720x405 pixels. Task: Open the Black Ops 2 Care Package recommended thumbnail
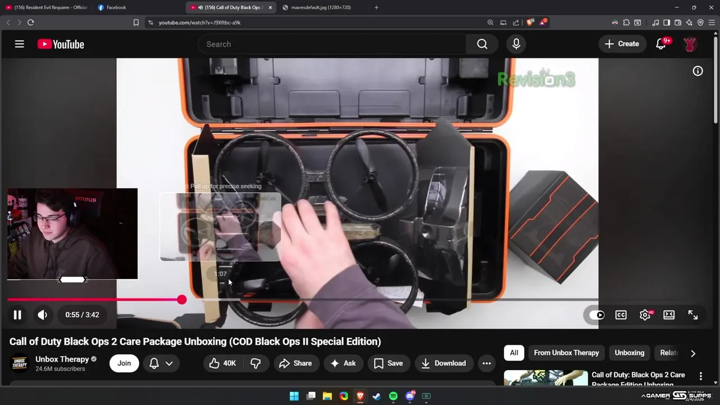pyautogui.click(x=546, y=378)
